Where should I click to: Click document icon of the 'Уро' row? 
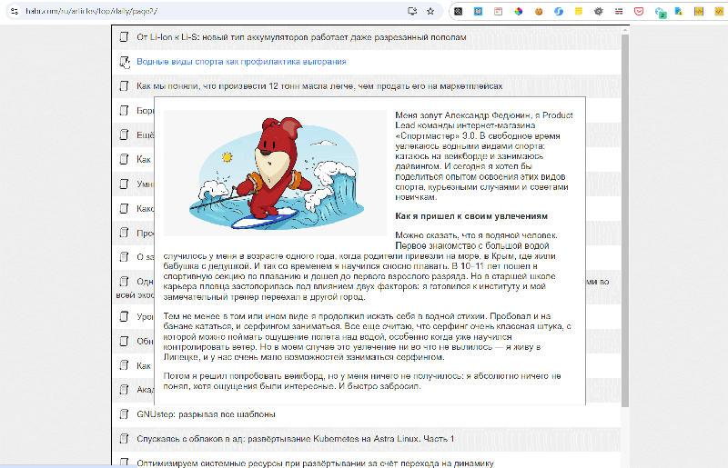coord(124,317)
